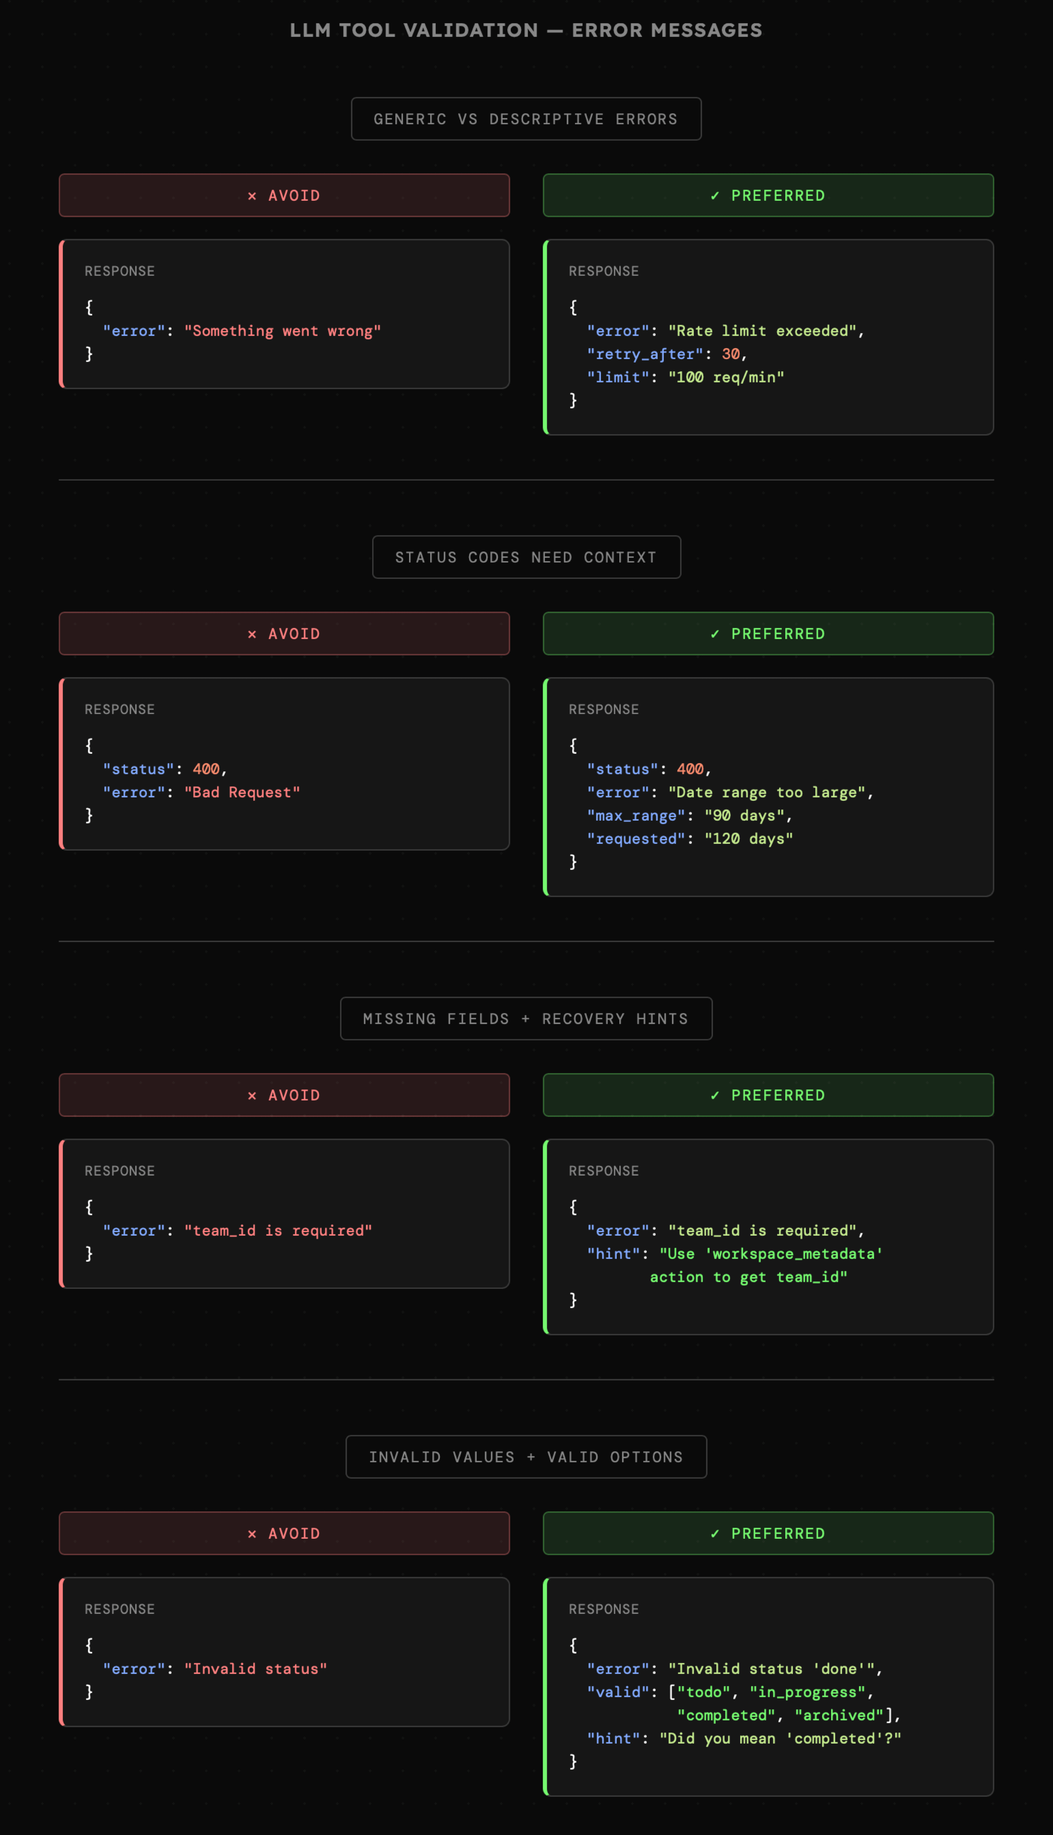Click the ✓ icon in the Missing Fields PREFERRED banner

click(715, 1096)
